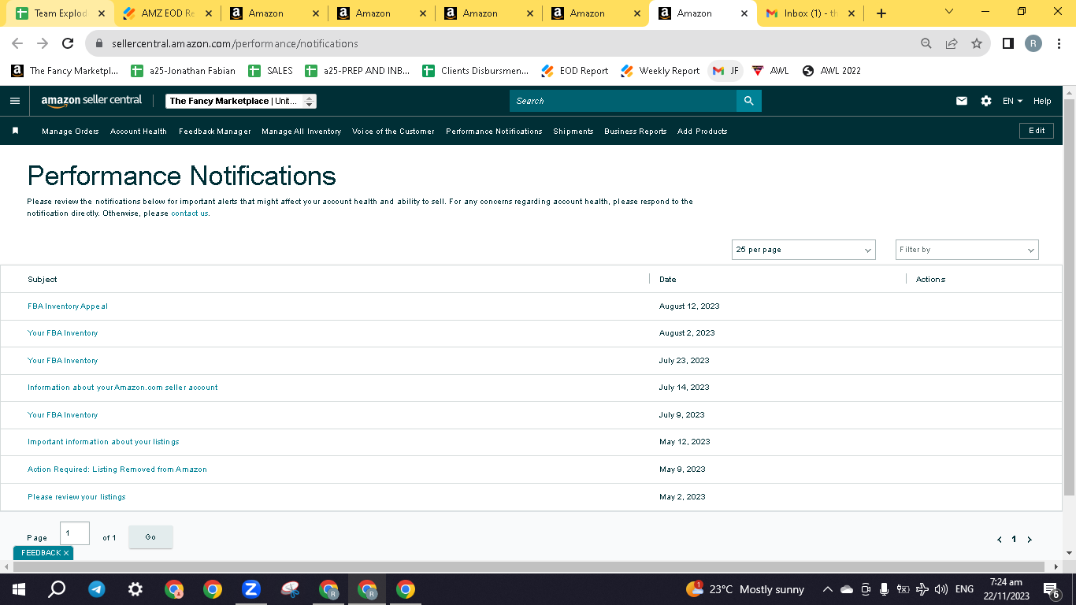This screenshot has height=605, width=1076.
Task: Open the Chrome profile avatar R
Action: point(1033,43)
